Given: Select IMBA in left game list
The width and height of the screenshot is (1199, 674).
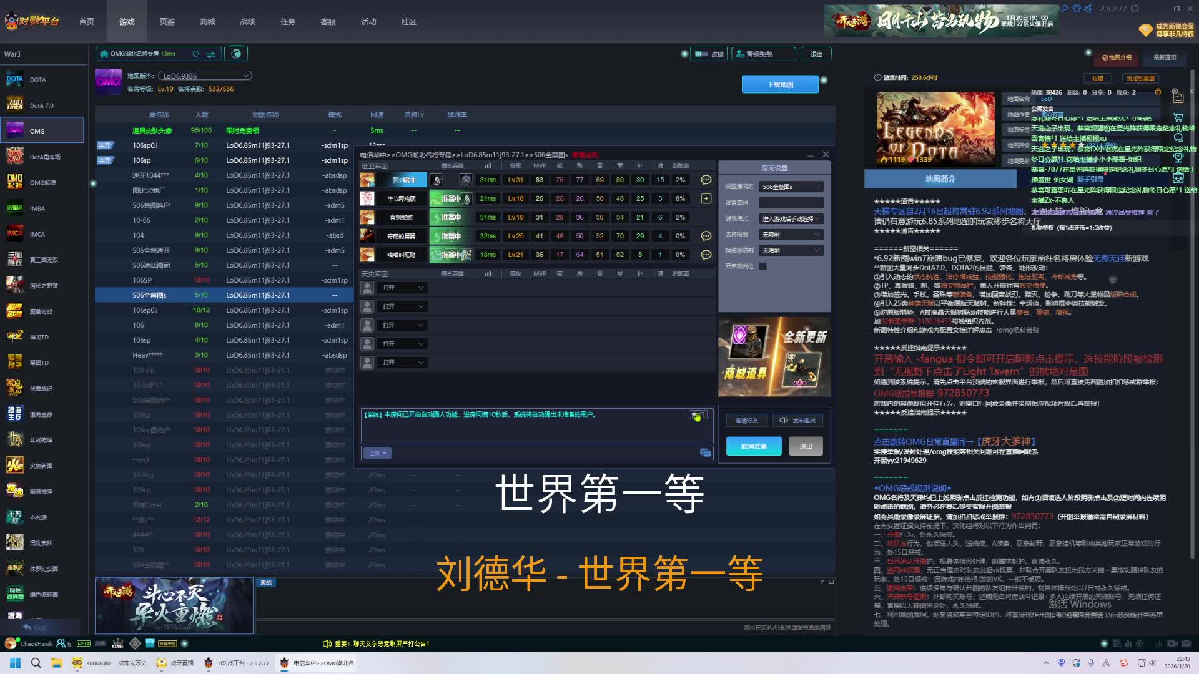Looking at the screenshot, I should point(37,208).
